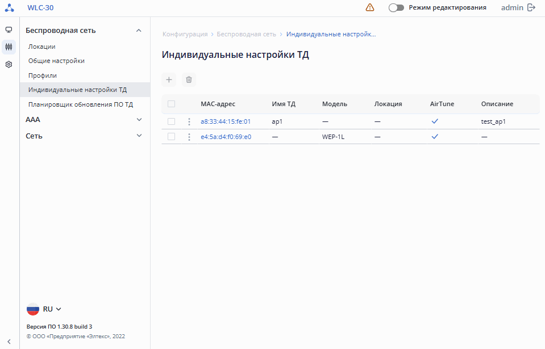Toggle the Режим редактирования switch

pos(396,8)
